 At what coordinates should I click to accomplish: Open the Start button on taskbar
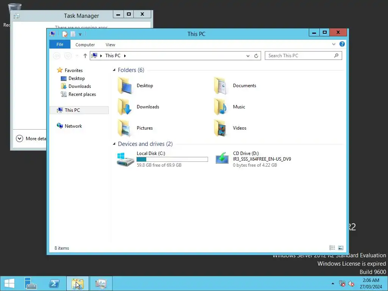[9, 283]
